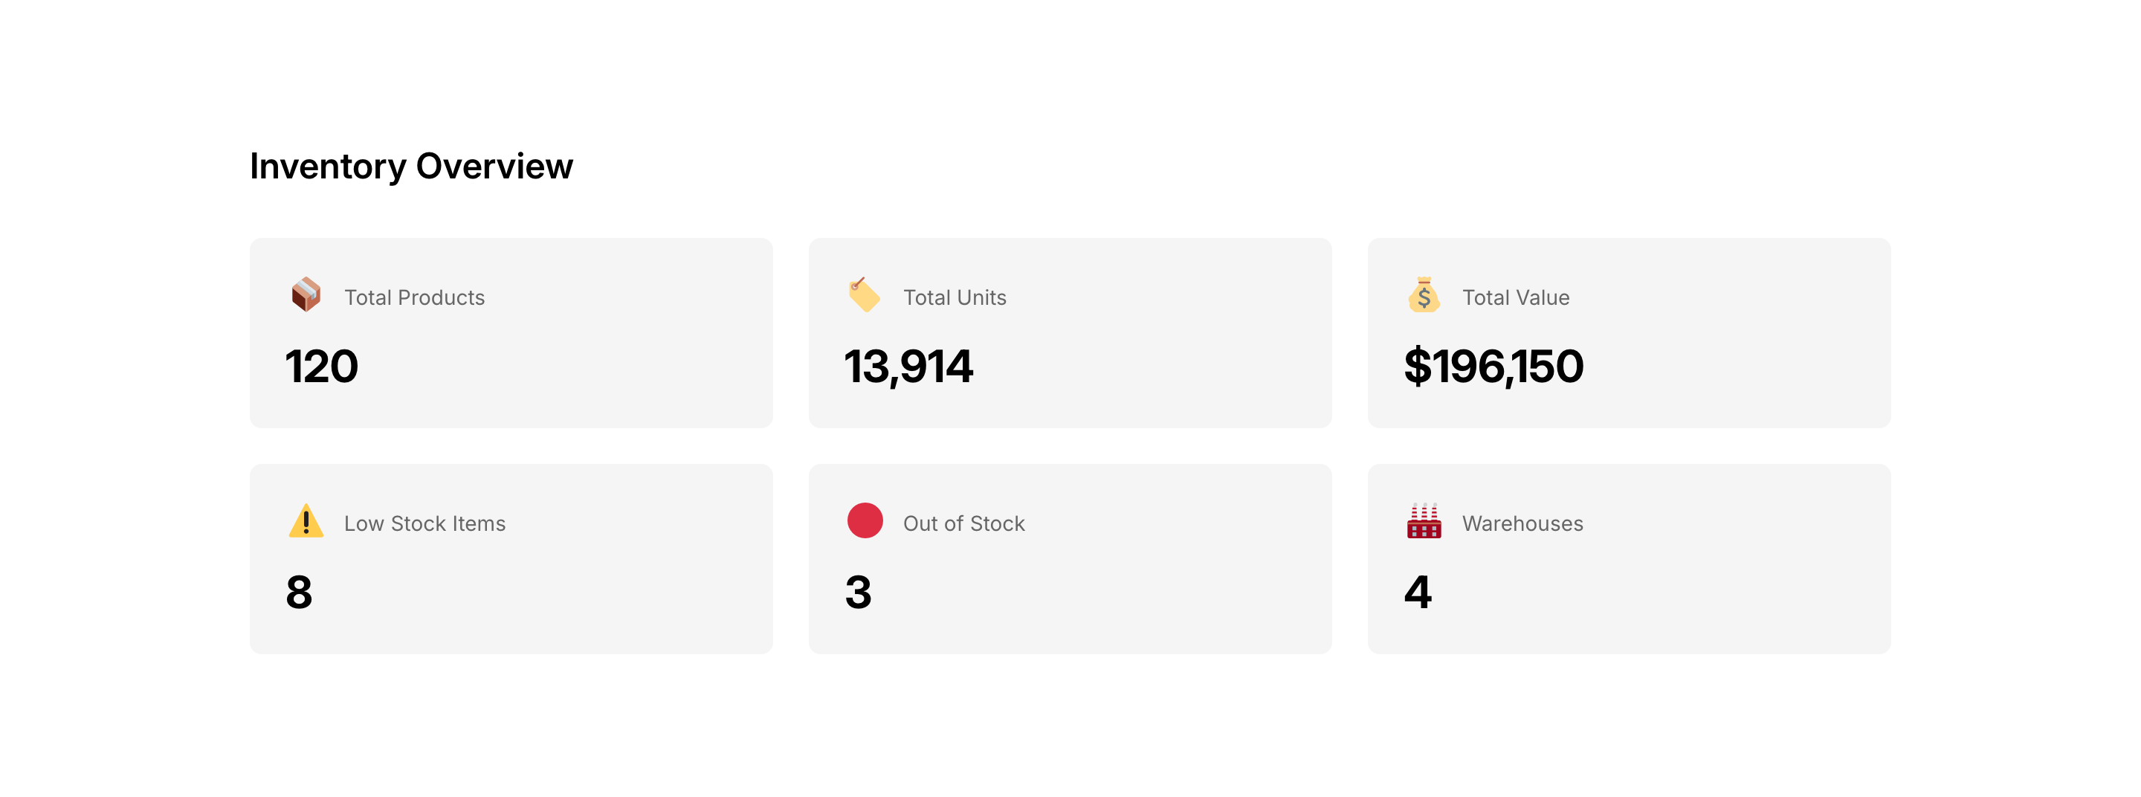
Task: Click the money bag icon
Action: tap(1424, 295)
